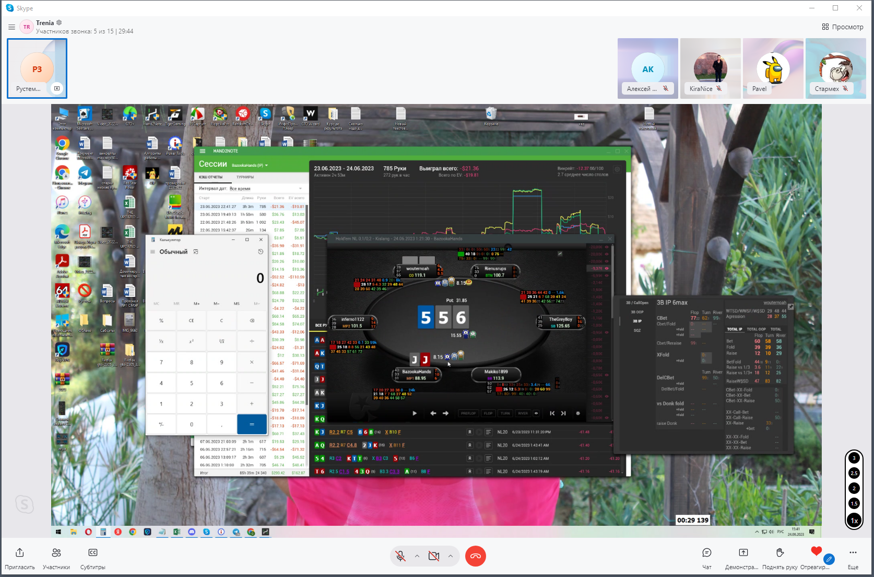The width and height of the screenshot is (874, 577).
Task: Set playback speed to 3
Action: pos(854,458)
